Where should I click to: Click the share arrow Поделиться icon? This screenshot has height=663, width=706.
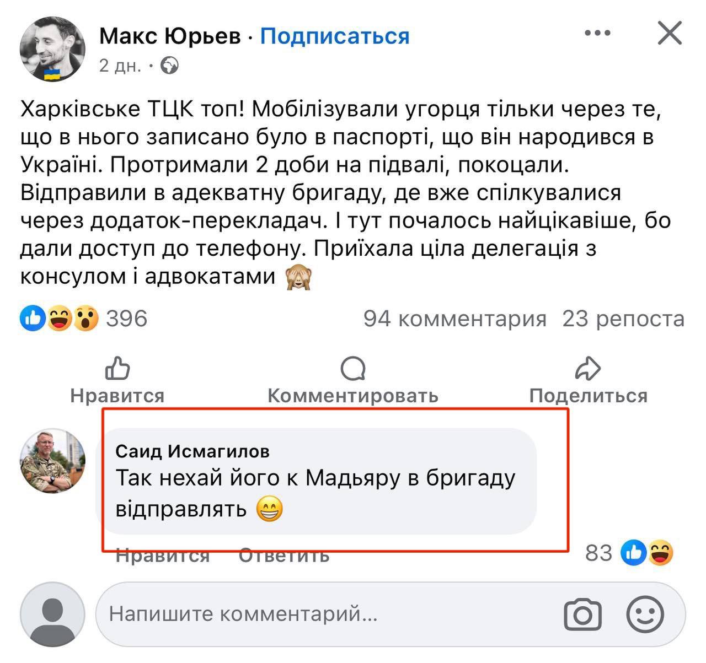(x=588, y=368)
